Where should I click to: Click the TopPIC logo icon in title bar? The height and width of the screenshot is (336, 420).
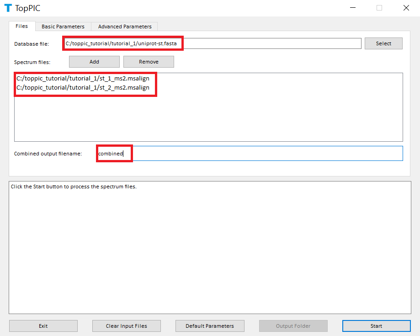[8, 8]
